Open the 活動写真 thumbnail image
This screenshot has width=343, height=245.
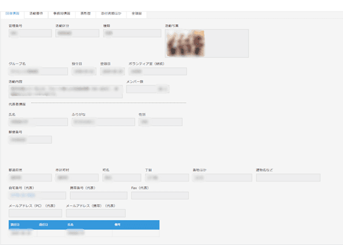tap(186, 44)
